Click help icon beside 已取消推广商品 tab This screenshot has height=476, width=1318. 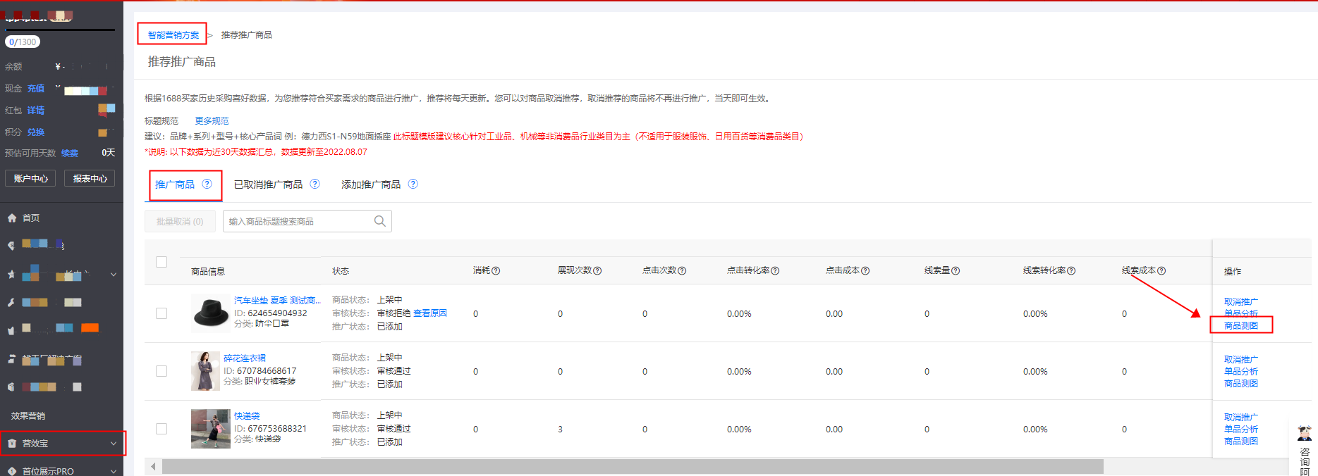pyautogui.click(x=315, y=184)
